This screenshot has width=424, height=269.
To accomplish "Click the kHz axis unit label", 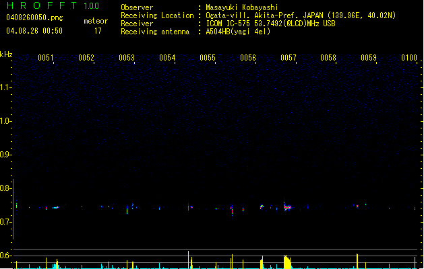I will click(x=6, y=54).
